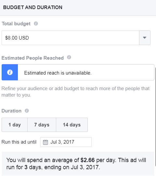Click the 'Estimated People Reached' label
The height and width of the screenshot is (176, 156).
32,58
